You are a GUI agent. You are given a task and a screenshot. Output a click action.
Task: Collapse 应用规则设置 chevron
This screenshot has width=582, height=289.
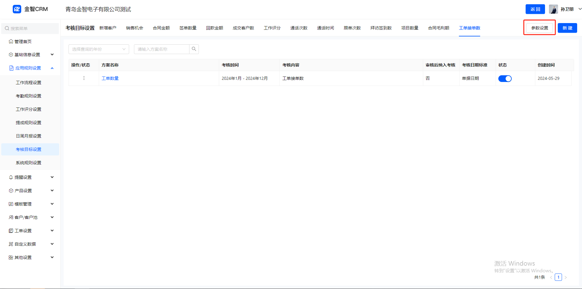[x=52, y=68]
